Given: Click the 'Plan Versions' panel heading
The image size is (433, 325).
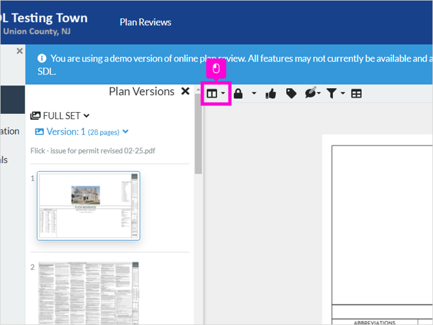Looking at the screenshot, I should [x=142, y=91].
